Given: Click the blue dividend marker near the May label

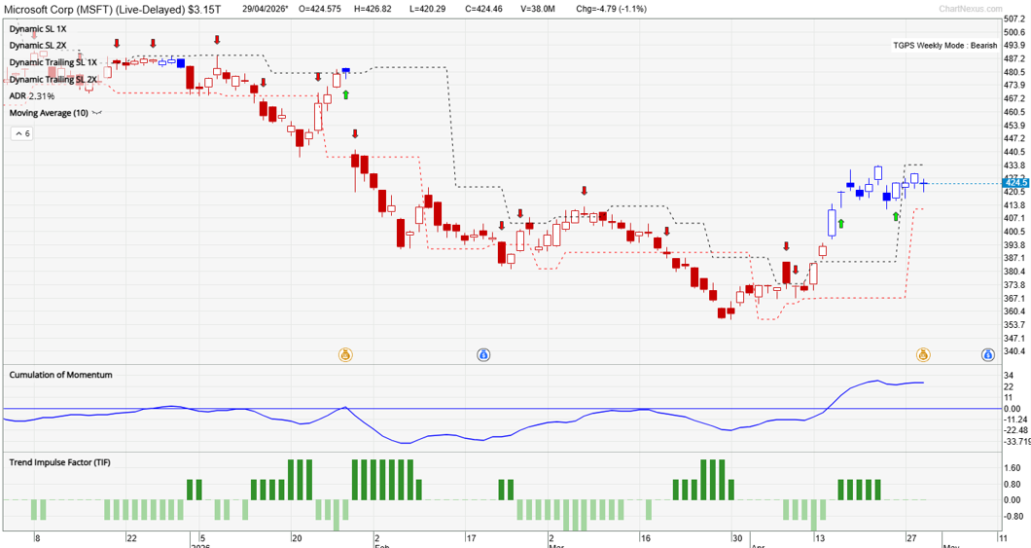Looking at the screenshot, I should pyautogui.click(x=987, y=355).
